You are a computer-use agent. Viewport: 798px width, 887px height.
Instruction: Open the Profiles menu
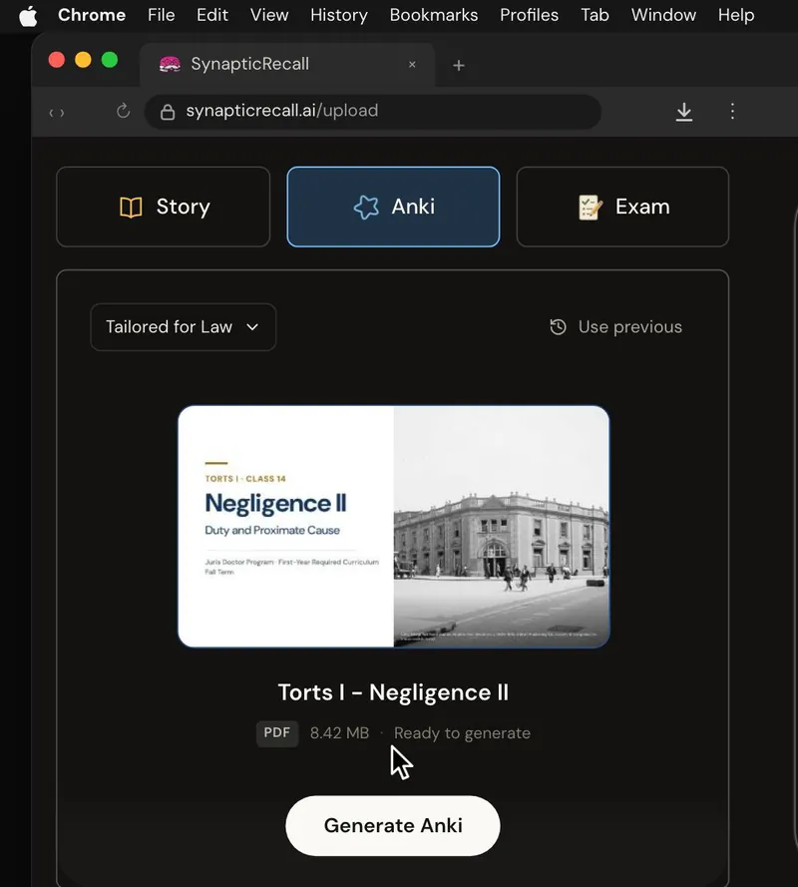pos(529,15)
